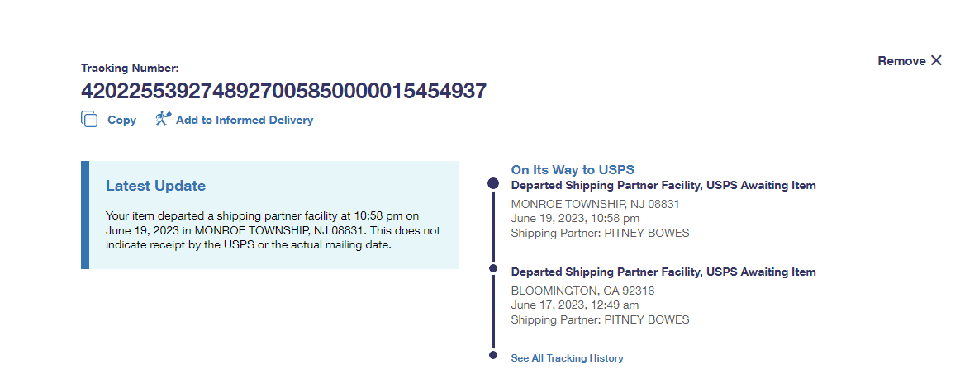Click the Remove text button
Viewport: 960px width, 388px height.
click(x=901, y=61)
